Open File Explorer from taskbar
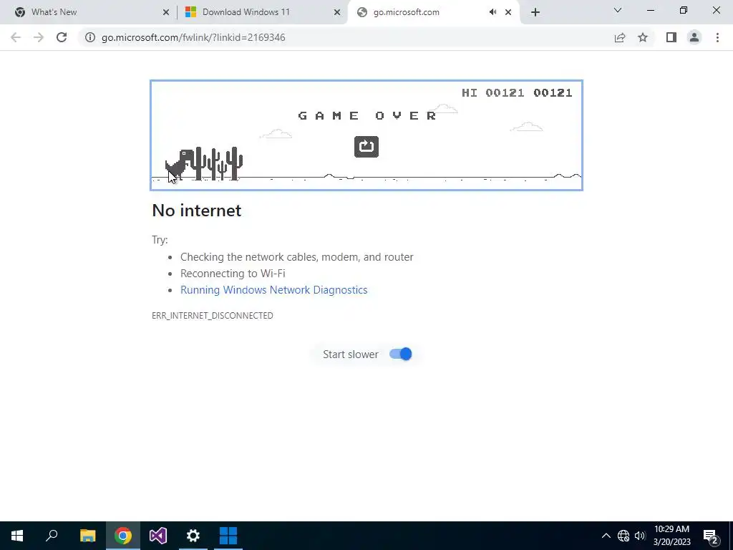Screen dimensions: 733x550 pyautogui.click(x=87, y=536)
